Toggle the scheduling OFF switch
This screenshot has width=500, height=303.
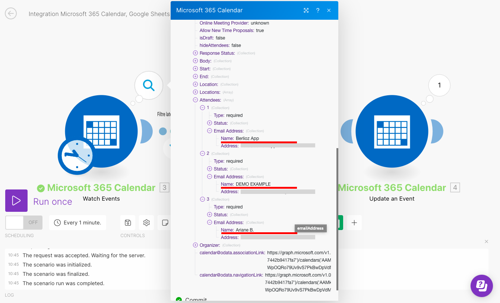[24, 223]
